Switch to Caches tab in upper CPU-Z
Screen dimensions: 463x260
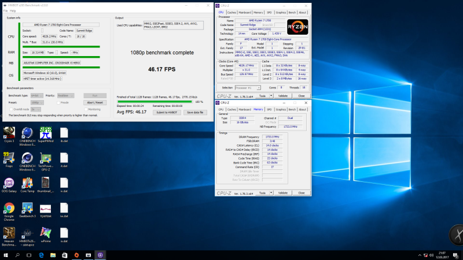[231, 13]
